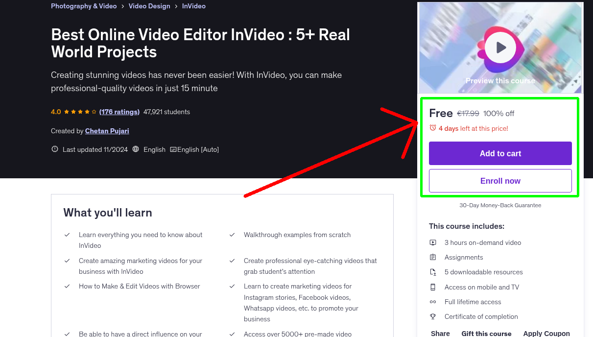
Task: Open the 176 ratings link
Action: coord(119,112)
